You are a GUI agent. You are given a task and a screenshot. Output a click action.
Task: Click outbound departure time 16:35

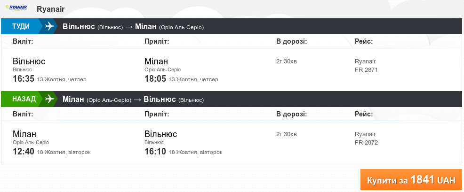pyautogui.click(x=24, y=79)
